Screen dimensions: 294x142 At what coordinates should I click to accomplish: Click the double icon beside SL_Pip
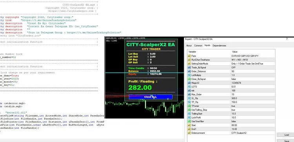coord(189,98)
